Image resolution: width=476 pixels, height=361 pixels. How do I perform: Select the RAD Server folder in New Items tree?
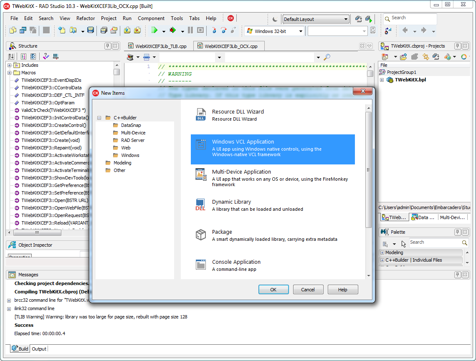pos(133,141)
